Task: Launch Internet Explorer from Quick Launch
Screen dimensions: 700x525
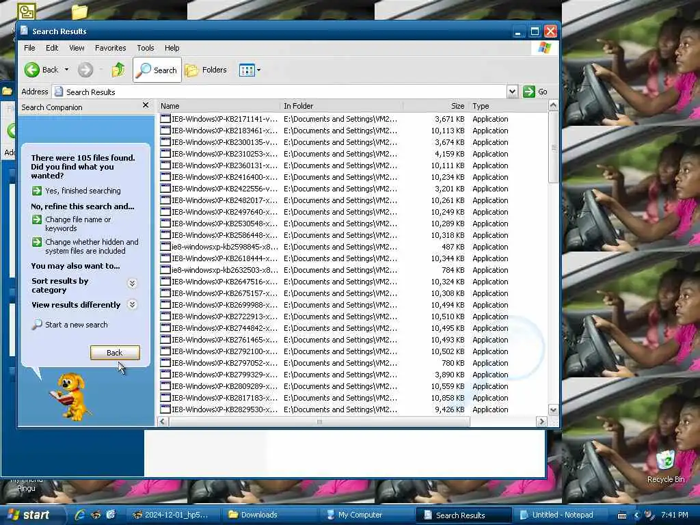Action: click(x=81, y=515)
